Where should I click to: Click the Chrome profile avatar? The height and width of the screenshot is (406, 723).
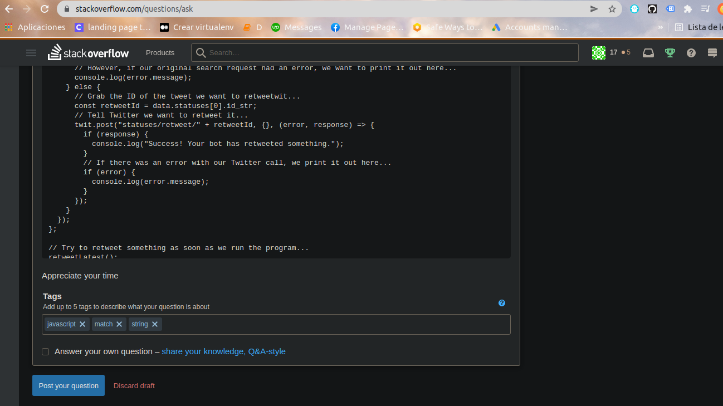(x=720, y=9)
